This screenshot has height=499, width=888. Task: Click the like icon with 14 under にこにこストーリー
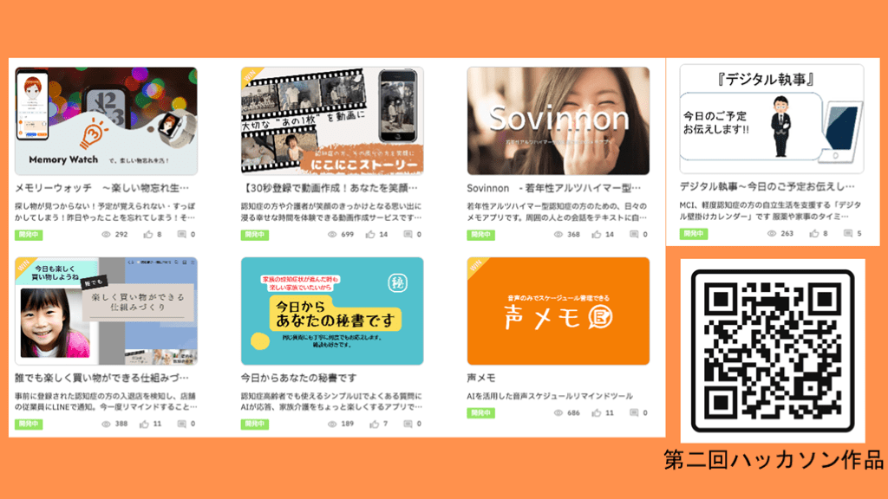(370, 234)
